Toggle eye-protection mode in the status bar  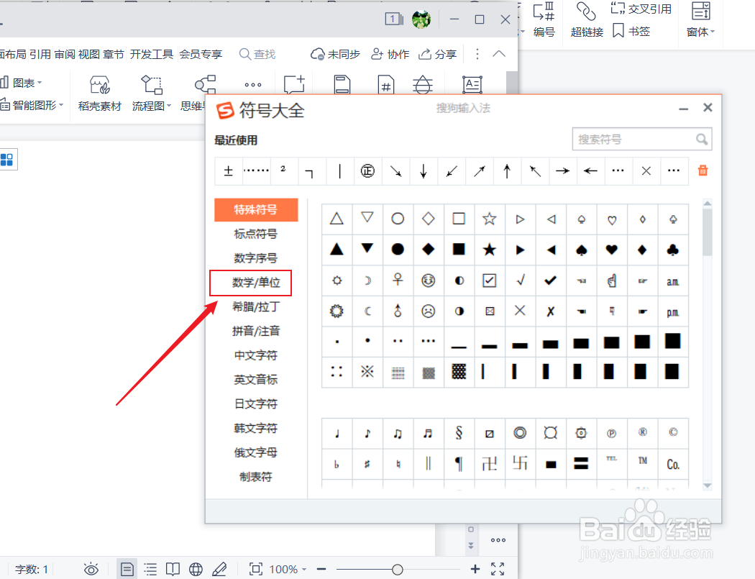tap(91, 569)
